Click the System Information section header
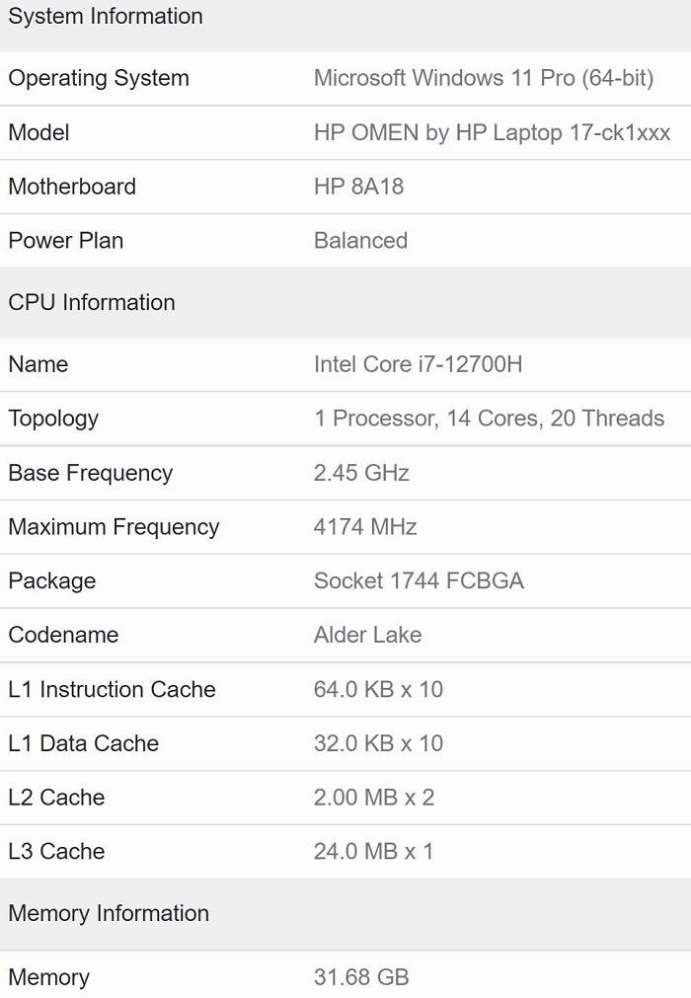 [106, 17]
